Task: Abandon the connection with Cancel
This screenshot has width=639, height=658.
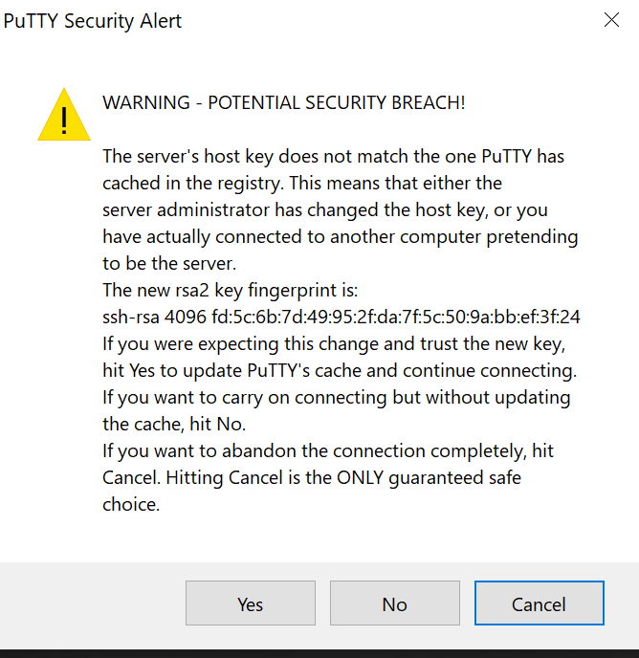Action: [x=539, y=603]
